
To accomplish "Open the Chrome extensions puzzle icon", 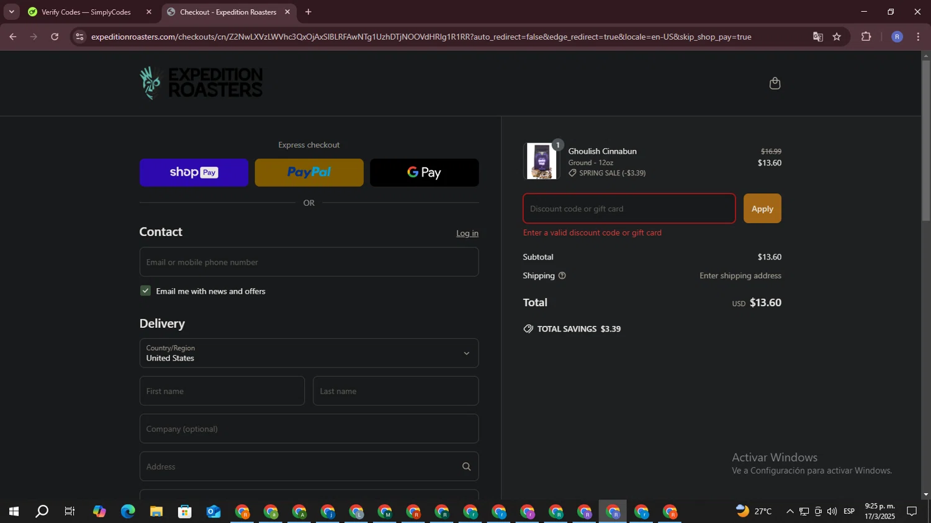I will 866,37.
